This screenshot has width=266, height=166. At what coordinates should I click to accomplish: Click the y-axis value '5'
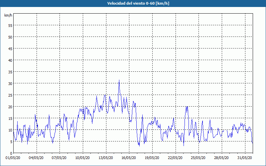tap(11, 142)
